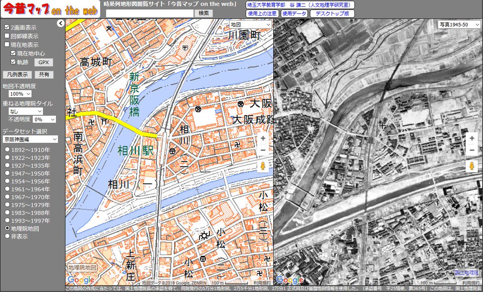Zoom in on the right aerial photo
Screen dimensions: 483x292
click(472, 138)
